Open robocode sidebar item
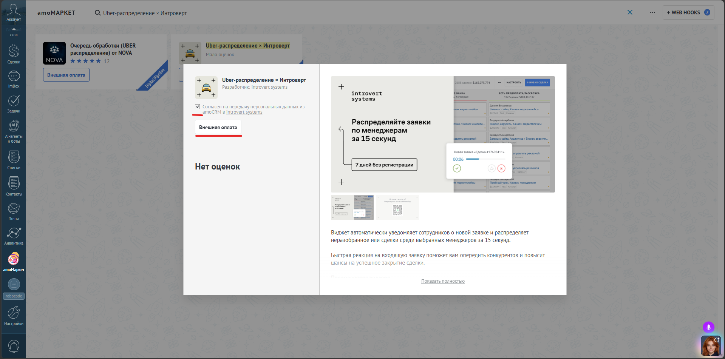 [x=14, y=289]
